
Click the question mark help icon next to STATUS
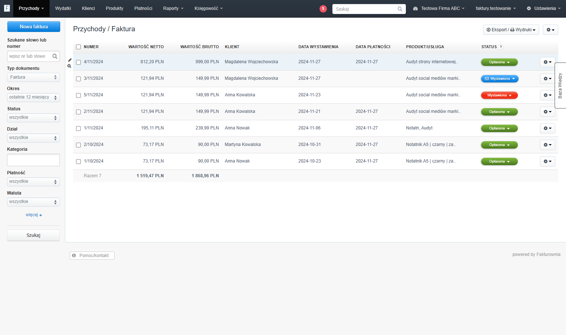pos(501,47)
